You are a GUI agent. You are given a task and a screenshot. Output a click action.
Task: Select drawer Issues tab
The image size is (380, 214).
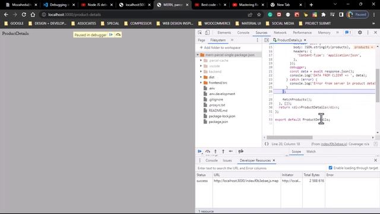(227, 160)
